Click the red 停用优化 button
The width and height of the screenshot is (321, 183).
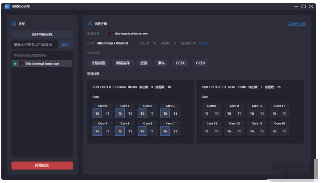pyautogui.click(x=42, y=165)
